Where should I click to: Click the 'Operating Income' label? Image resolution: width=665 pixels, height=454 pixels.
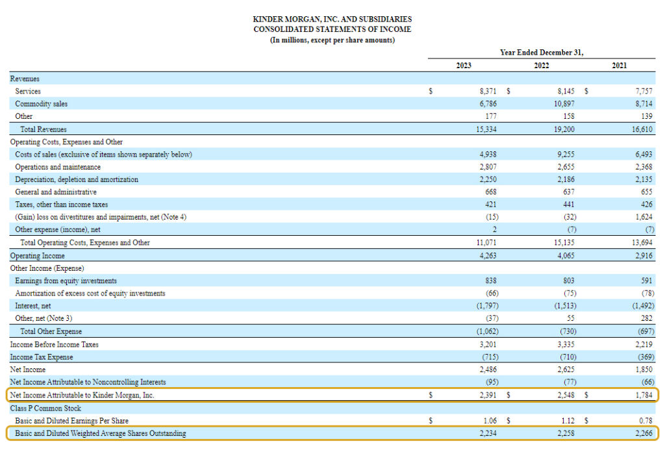coord(37,256)
